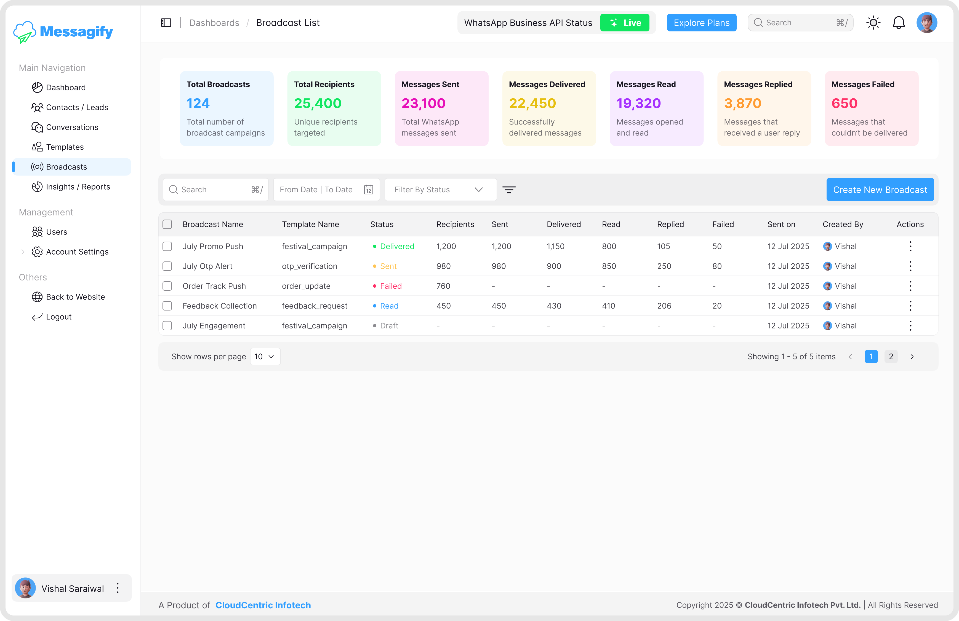Go to pagination page 2
Image resolution: width=959 pixels, height=621 pixels.
pyautogui.click(x=891, y=357)
